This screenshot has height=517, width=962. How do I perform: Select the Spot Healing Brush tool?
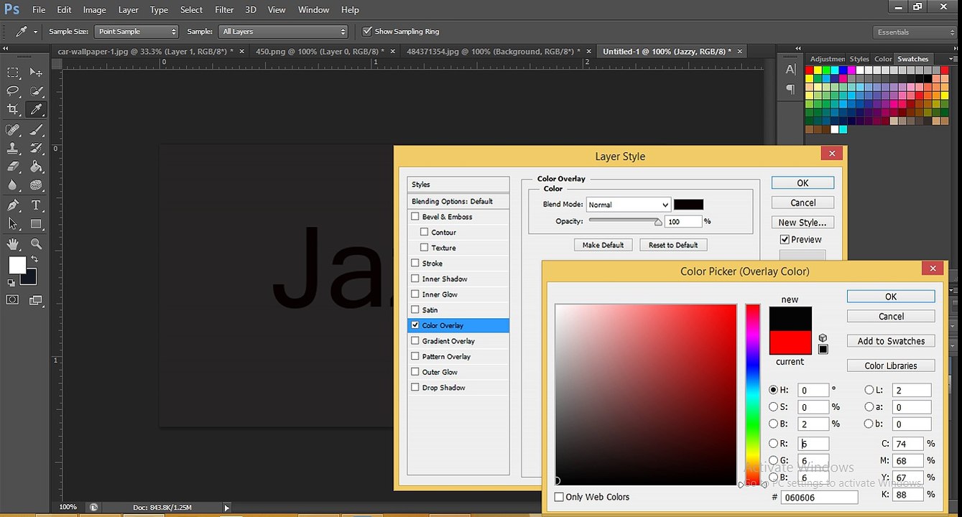pyautogui.click(x=13, y=130)
